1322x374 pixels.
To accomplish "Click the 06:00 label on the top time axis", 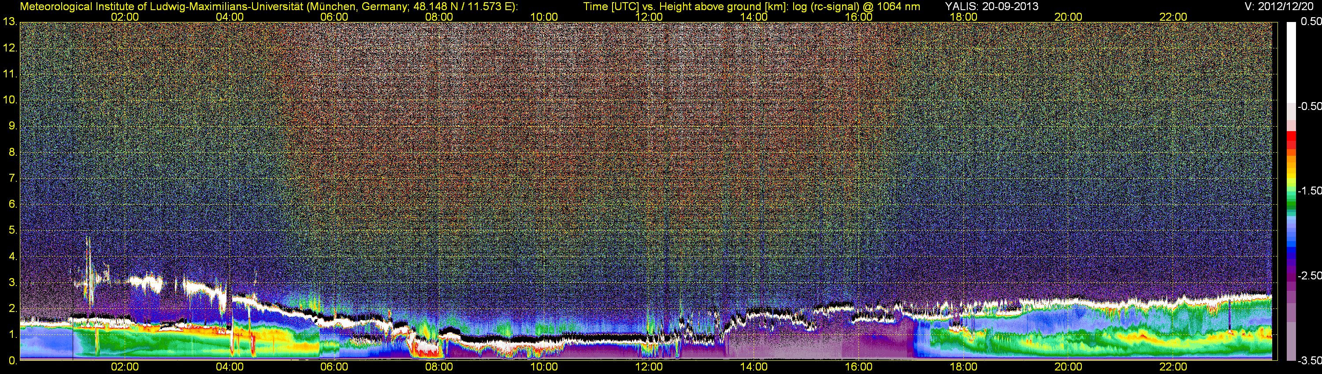I will point(334,17).
